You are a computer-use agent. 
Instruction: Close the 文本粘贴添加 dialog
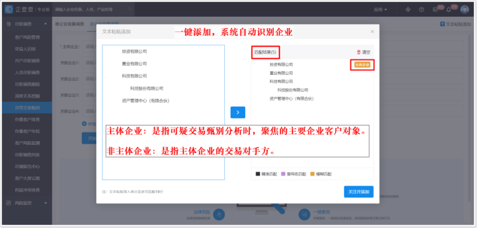[x=372, y=32]
